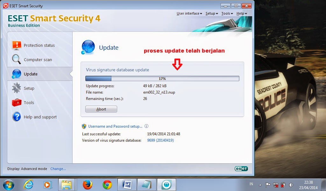Click the Update globe icon in sidebar
The width and height of the screenshot is (326, 191).
(x=16, y=74)
